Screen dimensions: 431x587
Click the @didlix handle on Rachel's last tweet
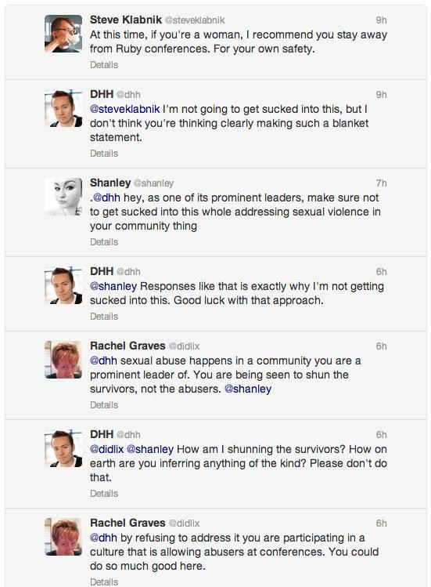tap(185, 523)
